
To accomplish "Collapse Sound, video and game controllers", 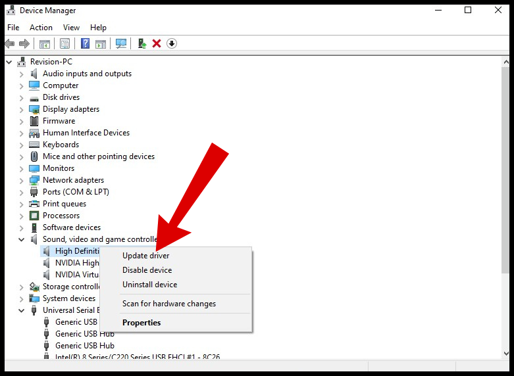I will (x=22, y=240).
